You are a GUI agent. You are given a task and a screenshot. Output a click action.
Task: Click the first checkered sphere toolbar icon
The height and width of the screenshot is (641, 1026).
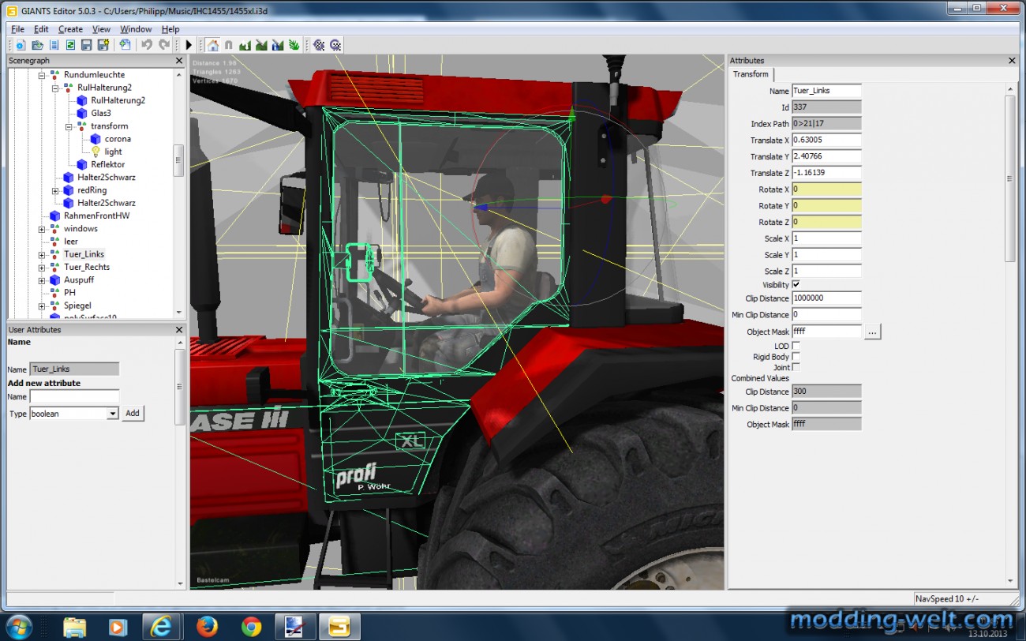(319, 45)
